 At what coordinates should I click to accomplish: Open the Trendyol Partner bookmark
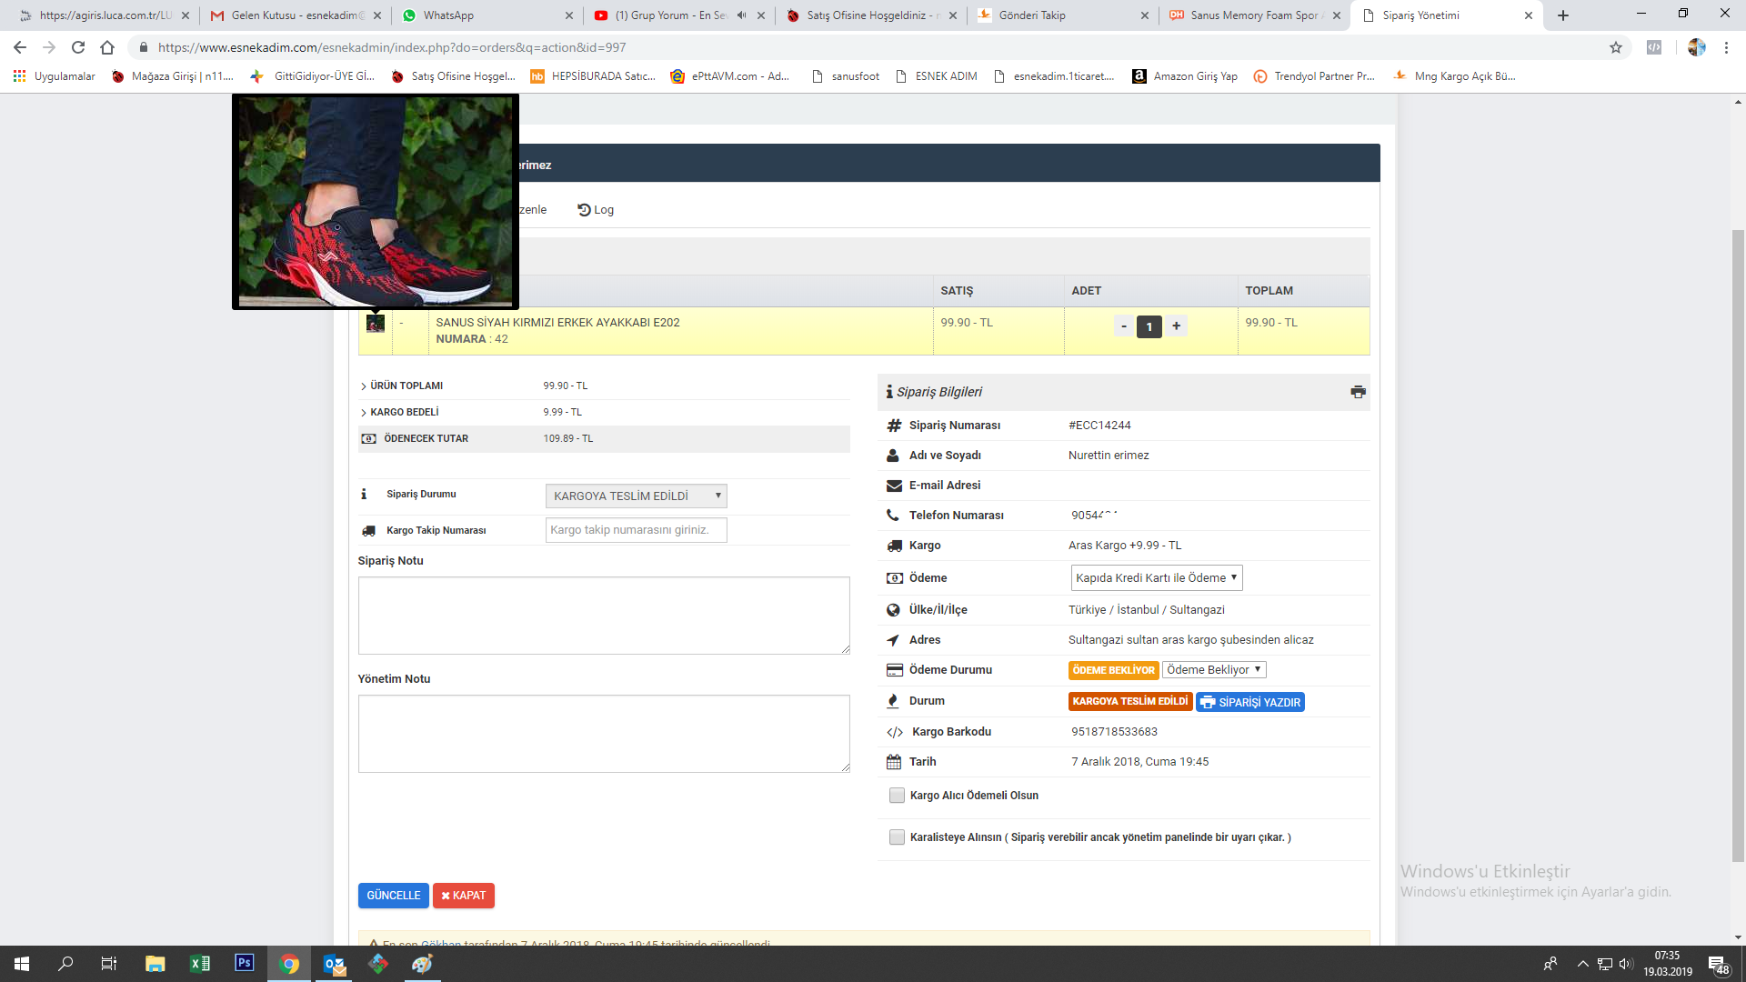pyautogui.click(x=1314, y=76)
